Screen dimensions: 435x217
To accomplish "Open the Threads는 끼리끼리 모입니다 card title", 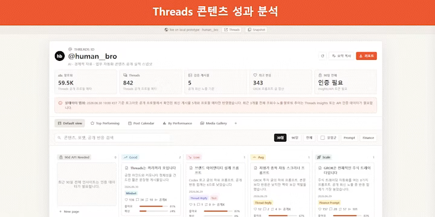I will tap(153, 168).
